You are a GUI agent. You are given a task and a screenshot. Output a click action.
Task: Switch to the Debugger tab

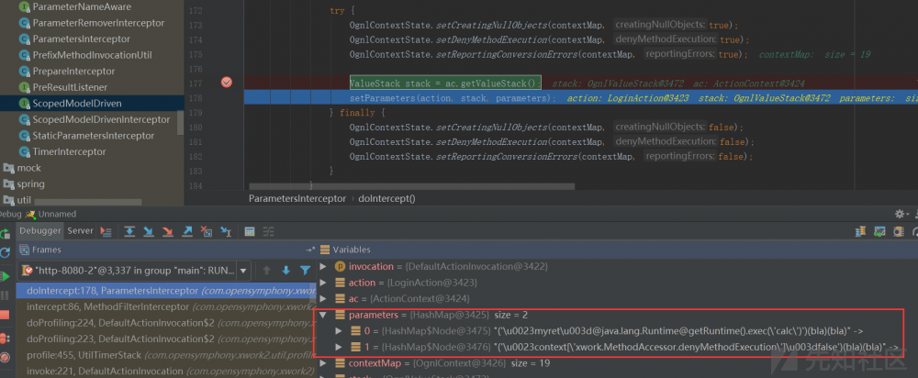[40, 230]
